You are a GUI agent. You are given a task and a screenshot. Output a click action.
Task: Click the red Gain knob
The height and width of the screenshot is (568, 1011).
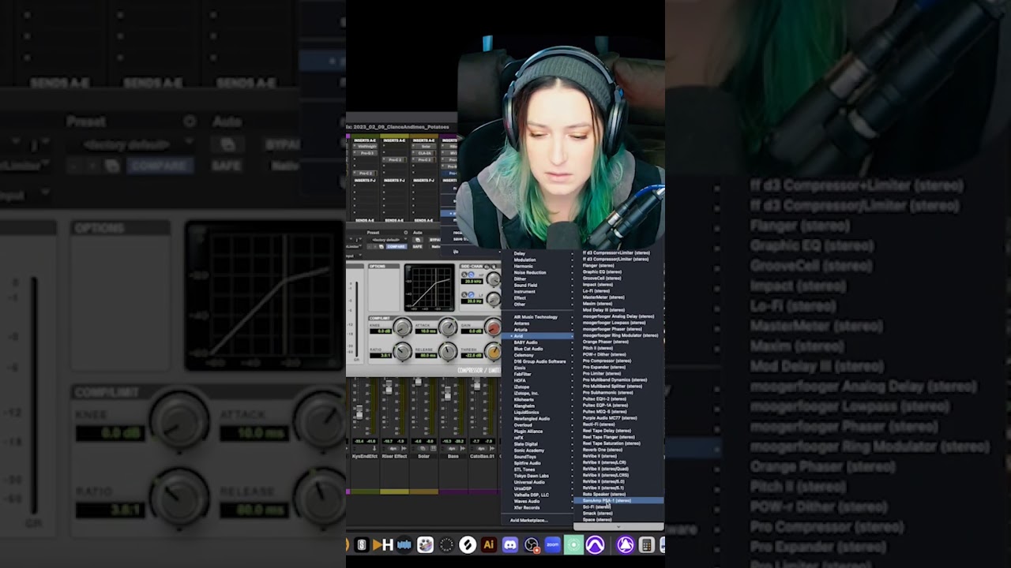point(494,327)
